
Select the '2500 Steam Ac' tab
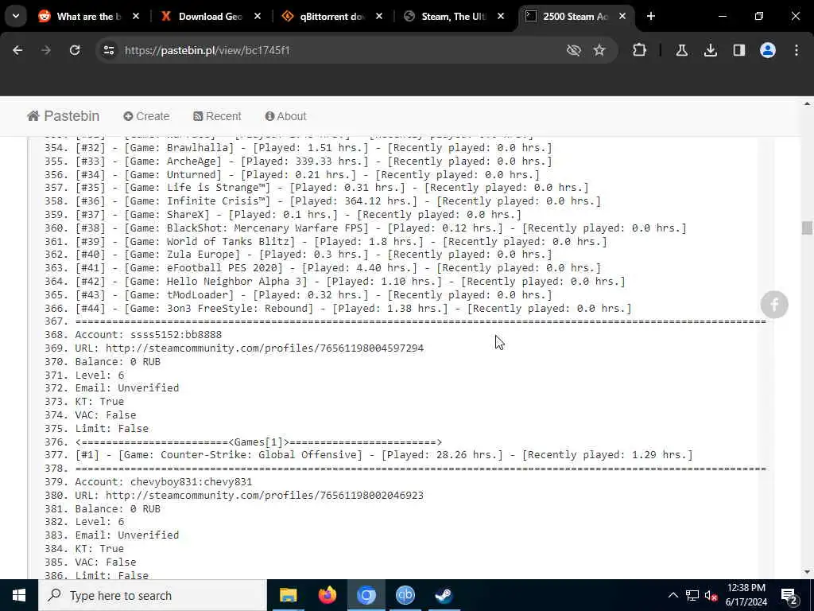576,17
